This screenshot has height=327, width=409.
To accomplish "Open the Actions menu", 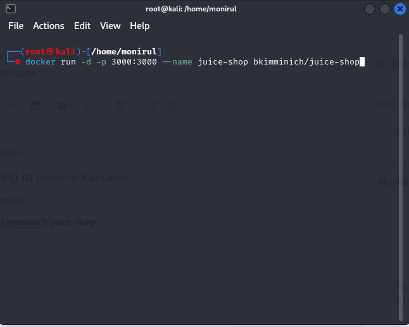I will (x=49, y=26).
